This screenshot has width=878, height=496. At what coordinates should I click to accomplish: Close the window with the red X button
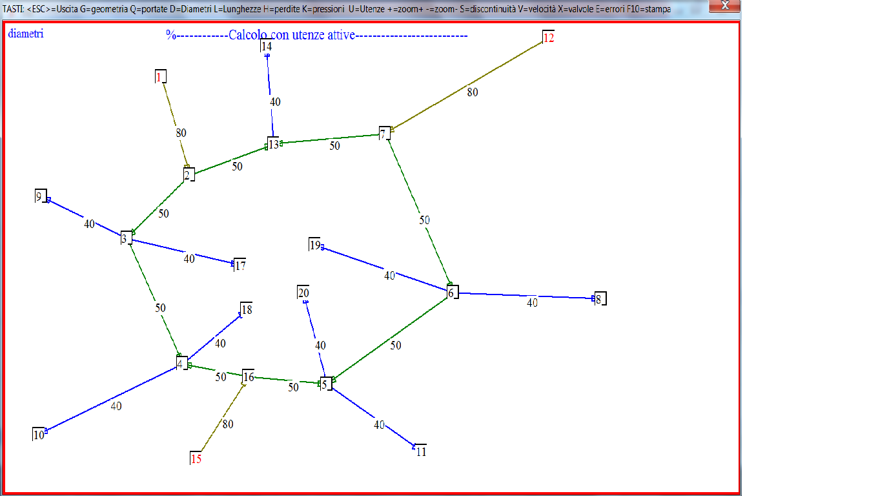point(724,5)
